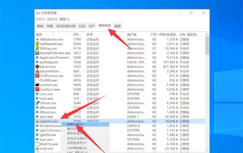Screen dimensions: 243x153
Task: Click the MultiTip.exe window icon
Action: click(37, 144)
